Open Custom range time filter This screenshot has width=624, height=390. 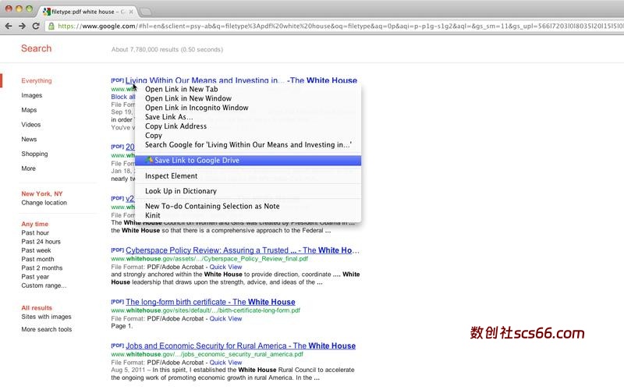(44, 285)
